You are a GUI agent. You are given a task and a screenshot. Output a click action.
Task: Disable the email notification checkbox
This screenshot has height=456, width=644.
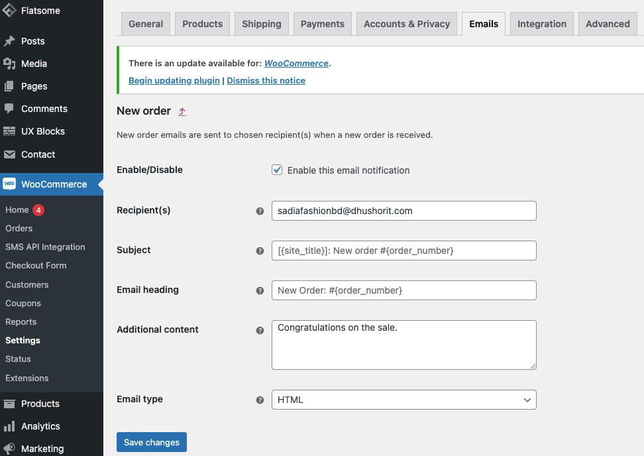276,170
